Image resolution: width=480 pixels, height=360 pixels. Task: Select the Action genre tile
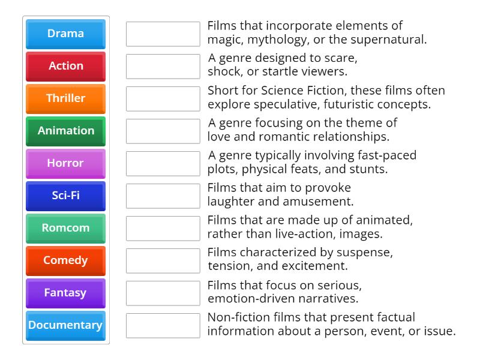(x=64, y=66)
